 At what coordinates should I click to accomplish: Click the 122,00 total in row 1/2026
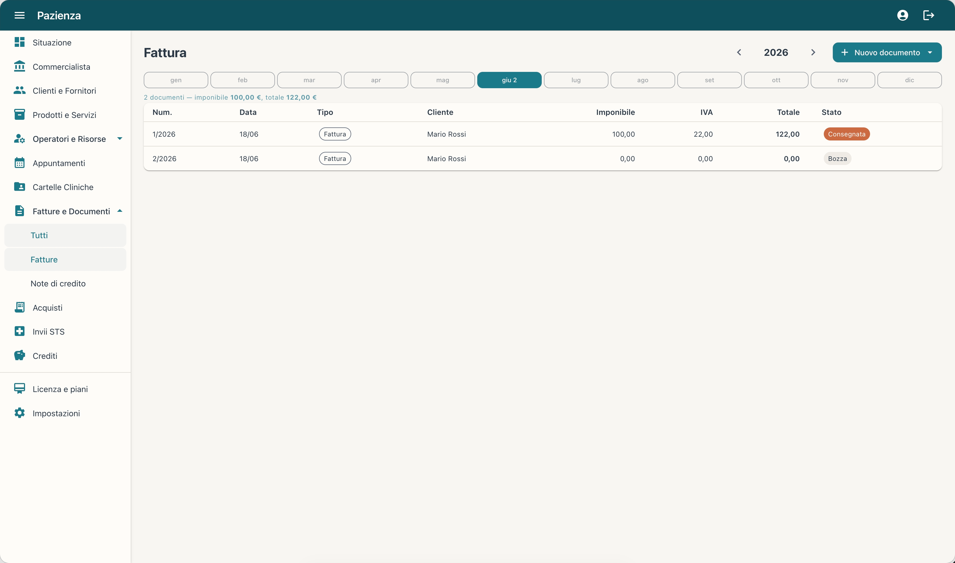pyautogui.click(x=787, y=134)
